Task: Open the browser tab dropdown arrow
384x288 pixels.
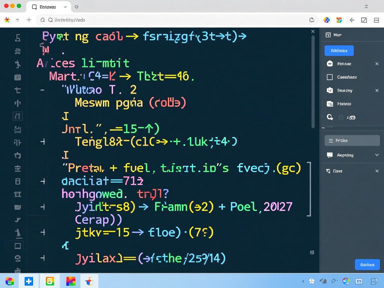Action: (x=65, y=7)
